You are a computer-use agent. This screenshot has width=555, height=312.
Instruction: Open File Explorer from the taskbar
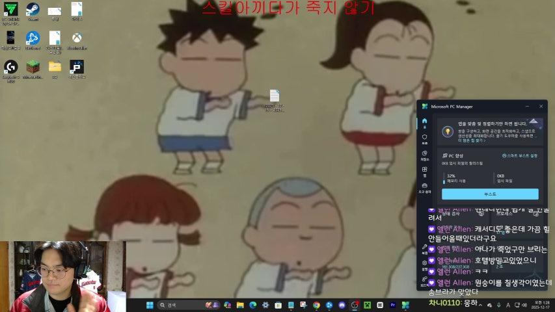point(240,305)
